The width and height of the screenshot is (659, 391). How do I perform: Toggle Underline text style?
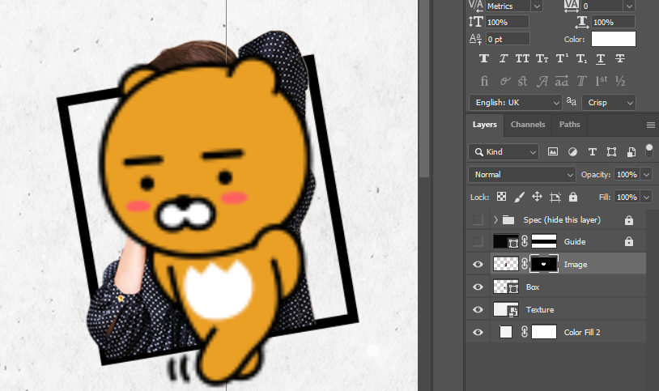[601, 59]
